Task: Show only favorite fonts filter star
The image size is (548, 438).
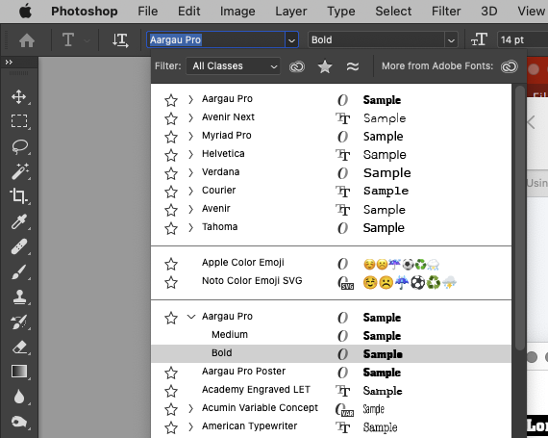Action: (325, 66)
